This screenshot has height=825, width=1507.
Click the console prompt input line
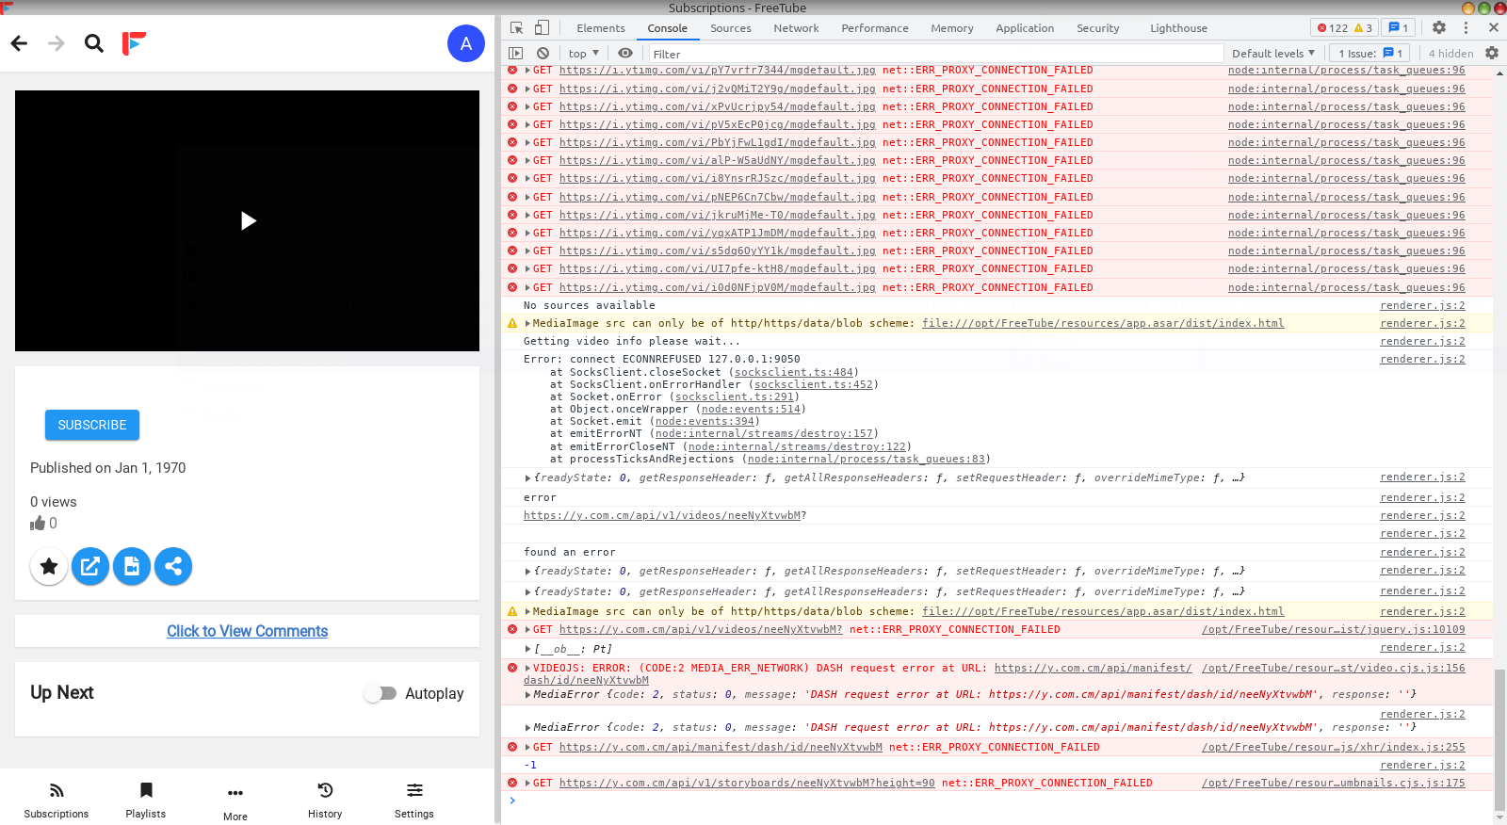(x=1003, y=801)
